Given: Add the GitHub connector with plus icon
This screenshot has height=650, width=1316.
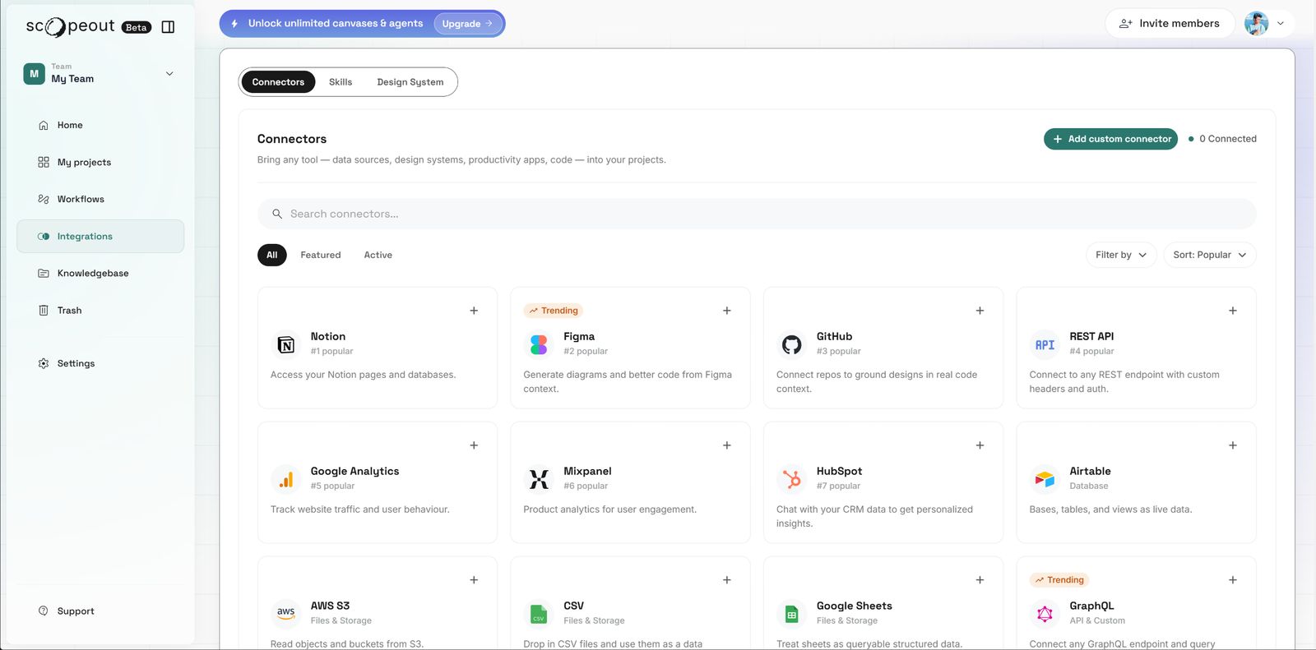Looking at the screenshot, I should point(980,311).
